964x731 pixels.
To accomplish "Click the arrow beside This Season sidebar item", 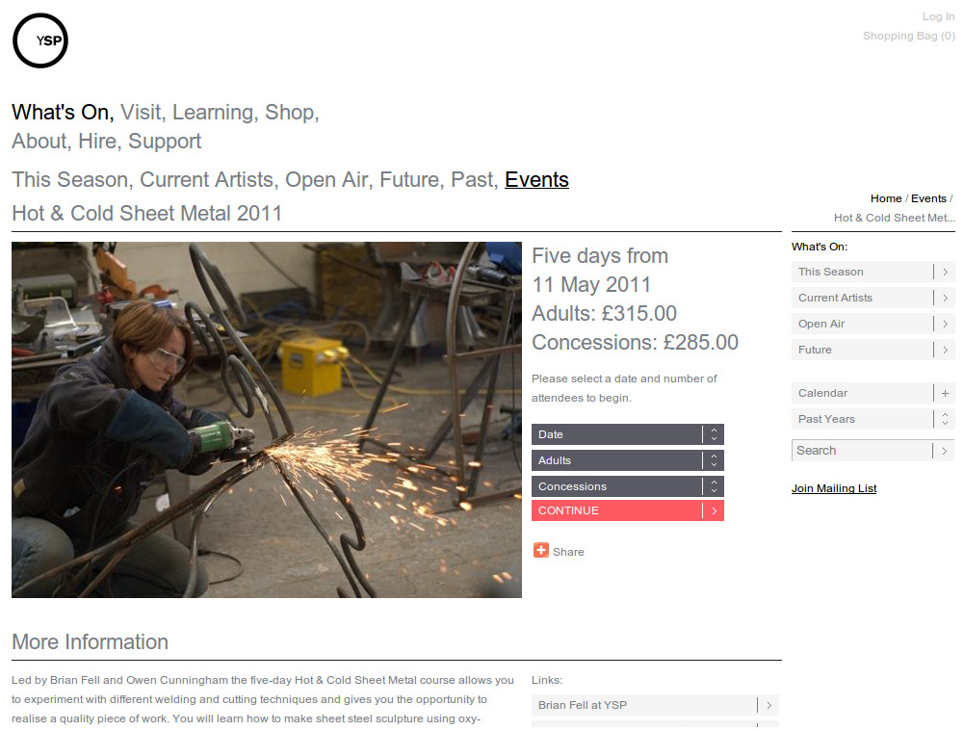I will [946, 273].
